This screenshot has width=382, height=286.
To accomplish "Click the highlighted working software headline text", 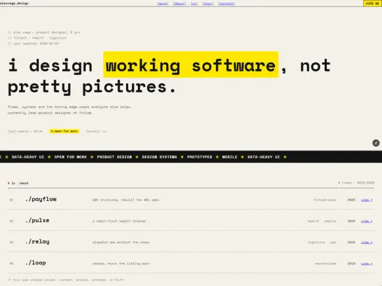I will pos(191,65).
